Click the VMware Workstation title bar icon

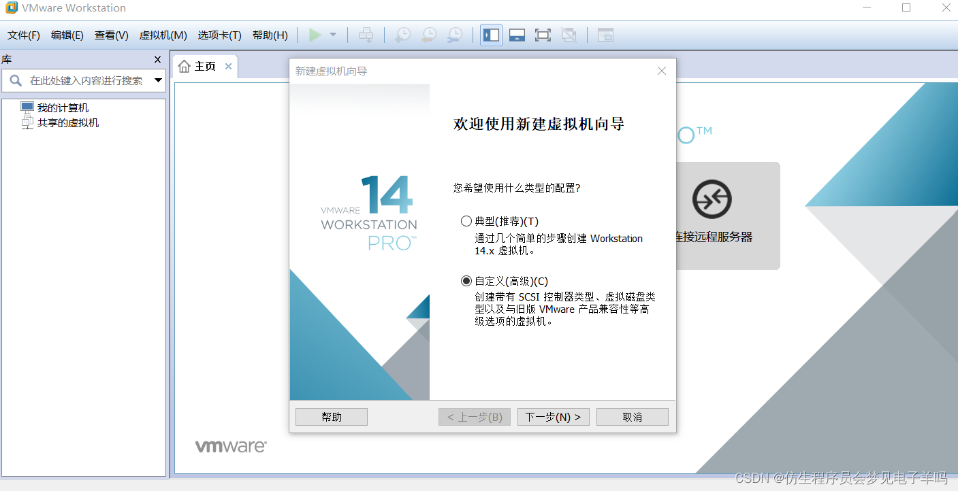click(x=12, y=8)
